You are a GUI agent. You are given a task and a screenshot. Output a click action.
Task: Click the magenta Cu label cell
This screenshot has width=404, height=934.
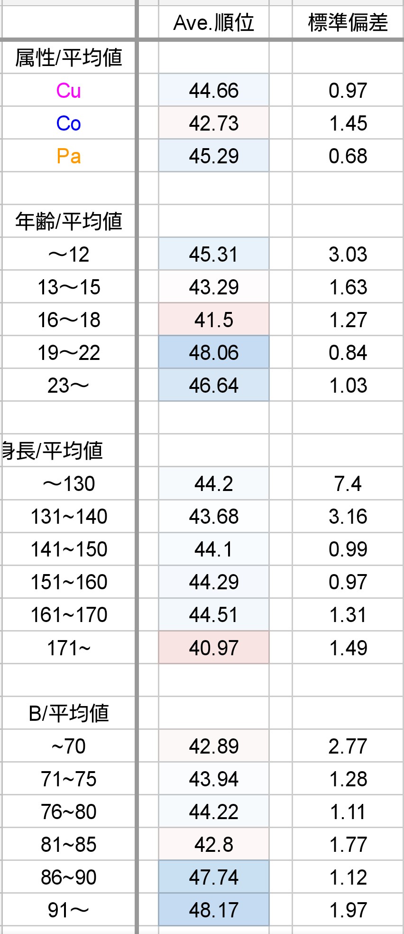tap(69, 91)
